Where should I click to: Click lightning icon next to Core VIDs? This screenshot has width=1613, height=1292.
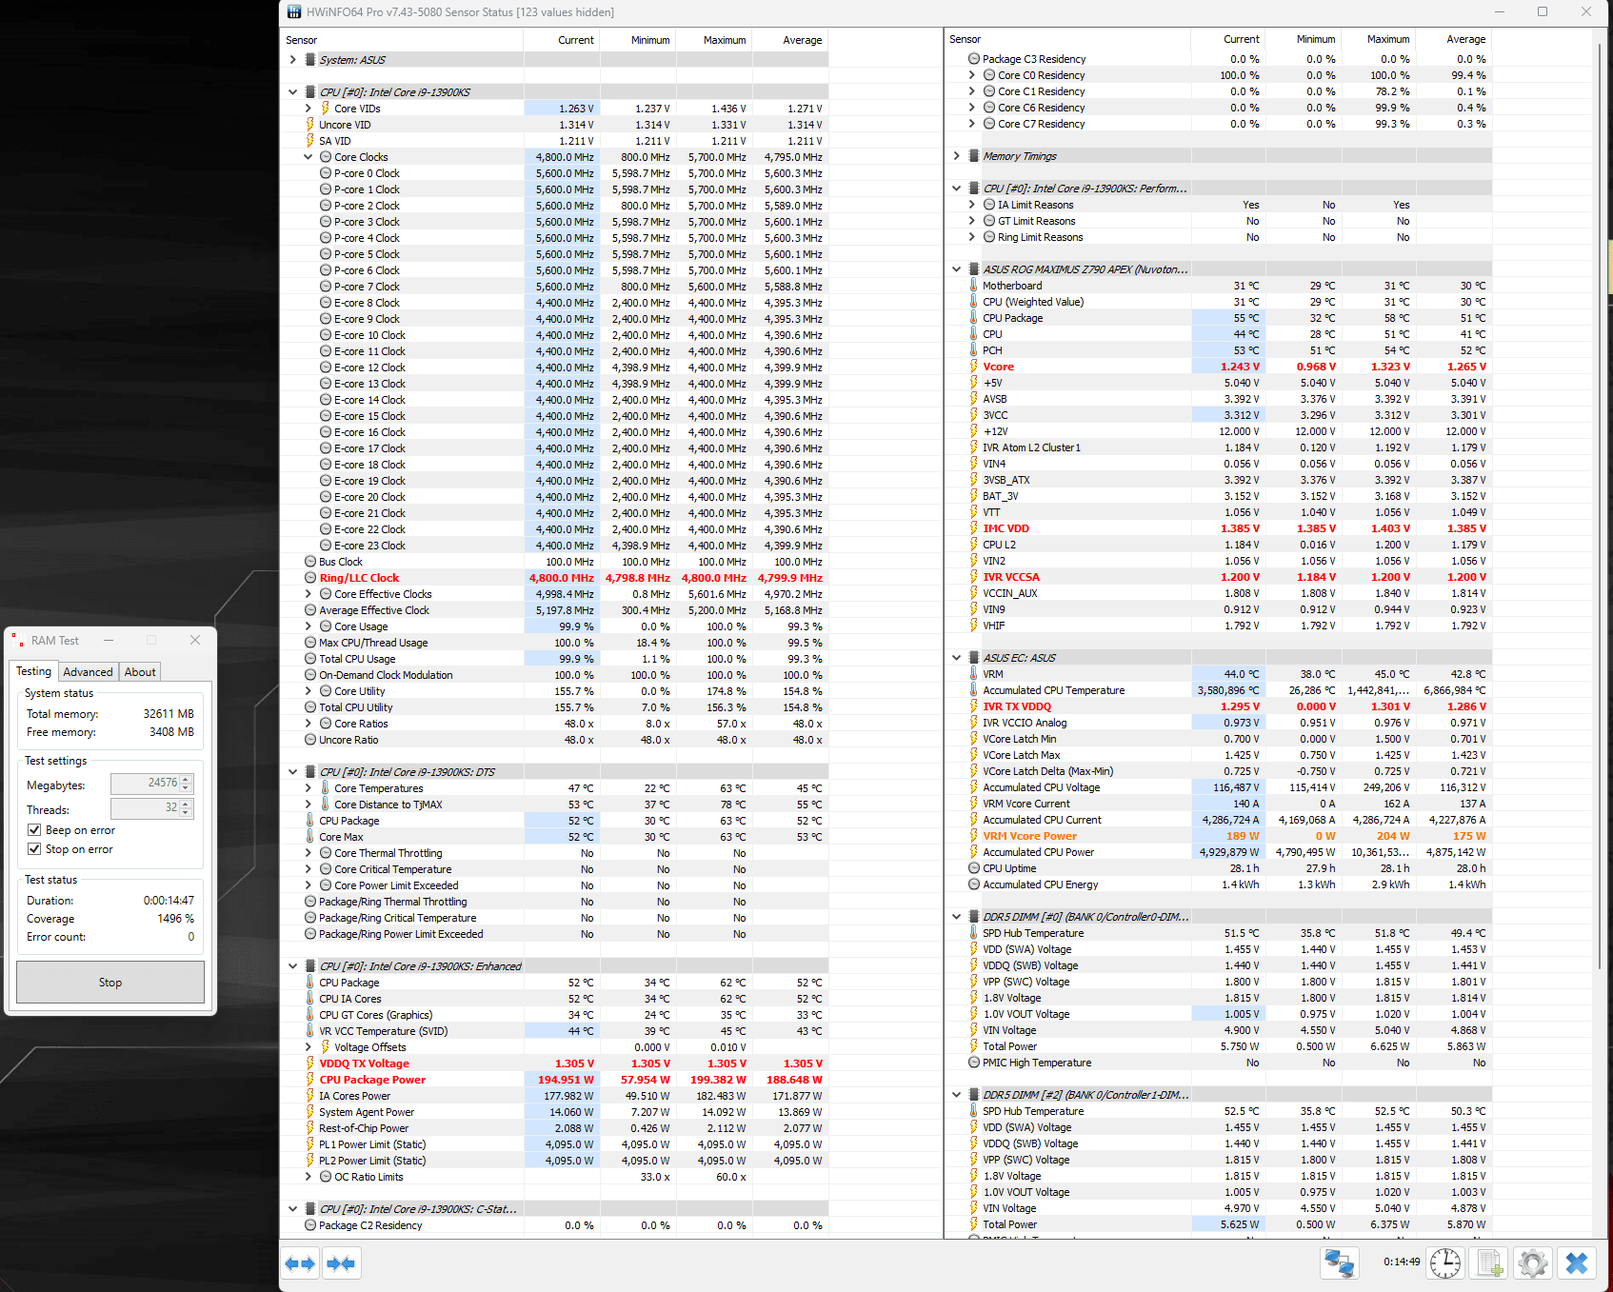coord(325,109)
